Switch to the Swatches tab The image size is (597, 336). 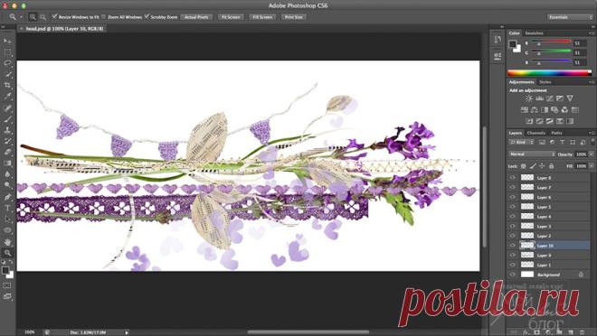pos(534,33)
